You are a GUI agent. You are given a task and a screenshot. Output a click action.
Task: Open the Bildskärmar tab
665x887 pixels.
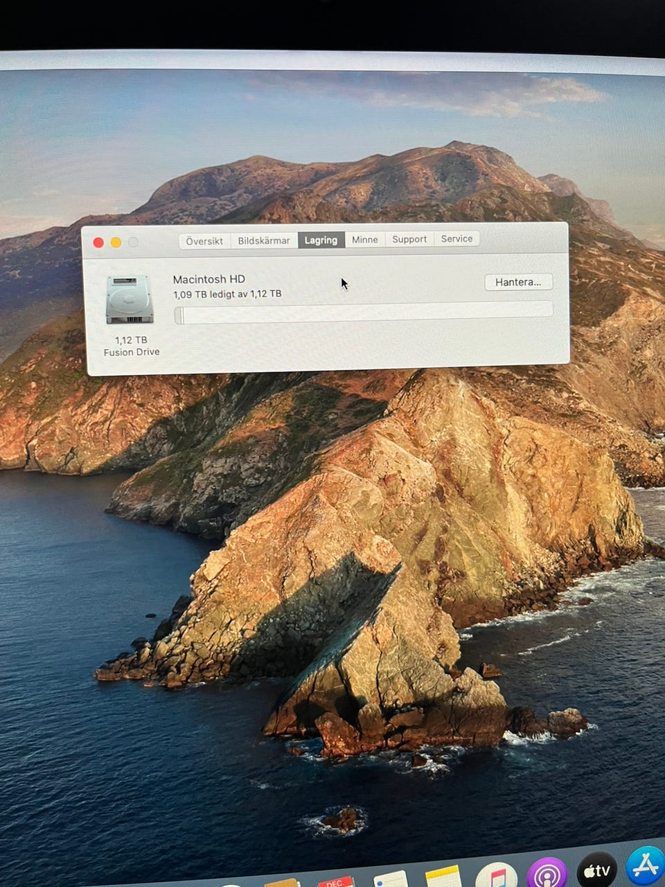pos(264,240)
